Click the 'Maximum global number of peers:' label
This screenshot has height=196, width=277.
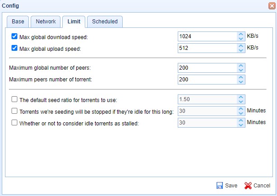50,68
